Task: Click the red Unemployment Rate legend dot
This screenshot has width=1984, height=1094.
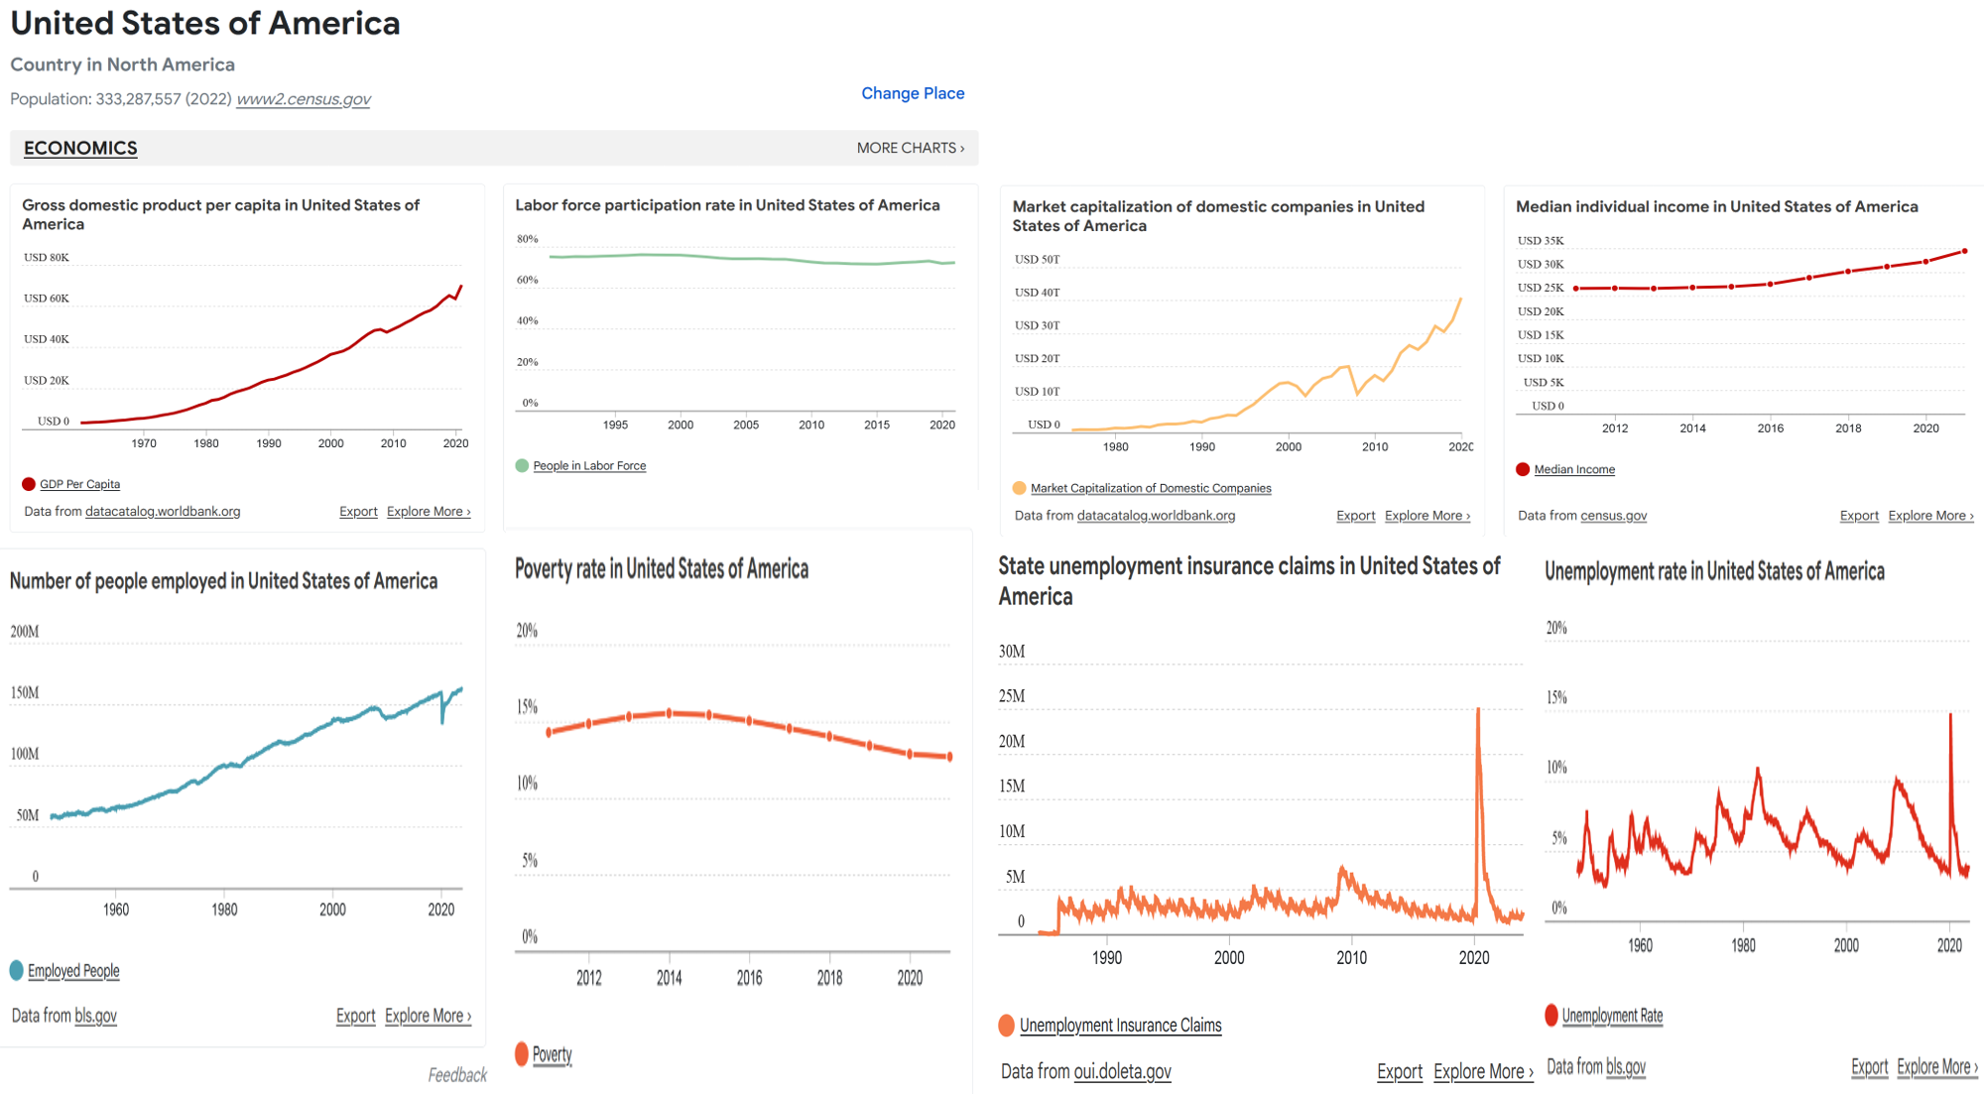Action: point(1551,1015)
